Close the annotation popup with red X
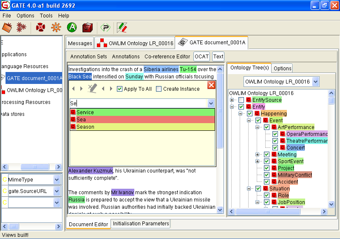Screen dimensions: 340x239 pos(211,85)
